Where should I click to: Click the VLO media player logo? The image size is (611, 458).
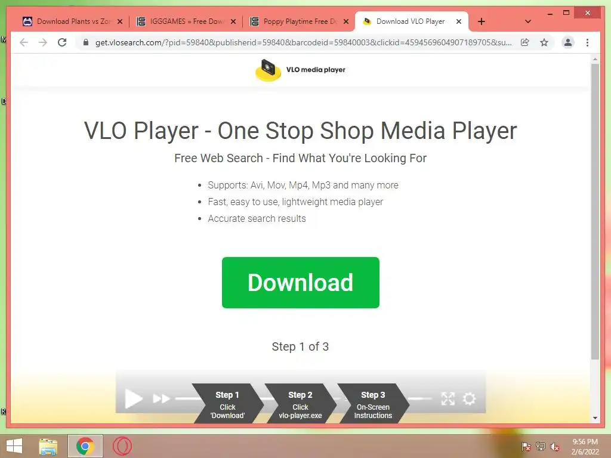pyautogui.click(x=301, y=70)
